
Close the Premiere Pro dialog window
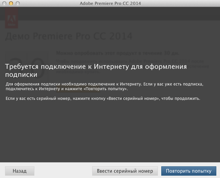click(4, 3)
